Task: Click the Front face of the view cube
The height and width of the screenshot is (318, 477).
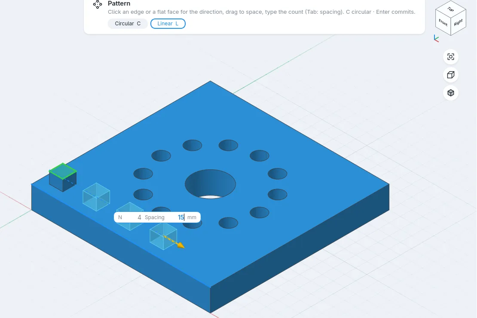Action: (443, 22)
